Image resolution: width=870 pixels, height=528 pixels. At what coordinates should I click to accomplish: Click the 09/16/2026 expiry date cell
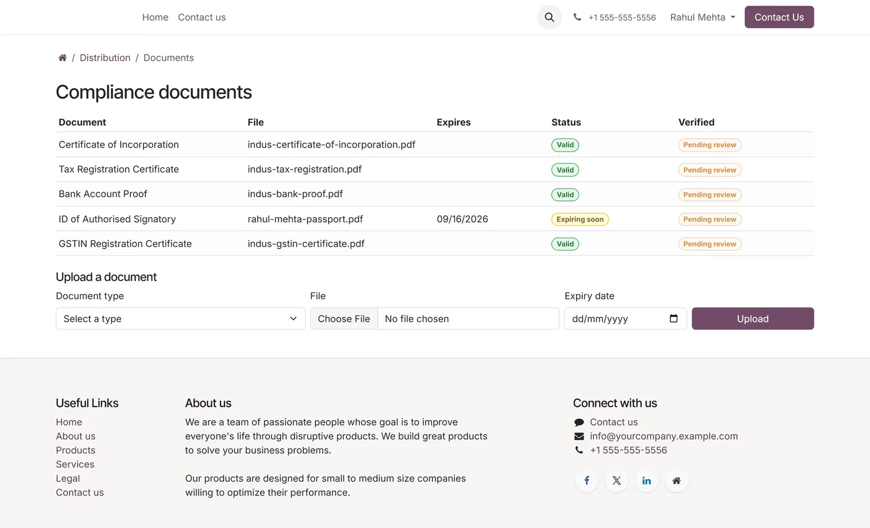click(x=462, y=219)
